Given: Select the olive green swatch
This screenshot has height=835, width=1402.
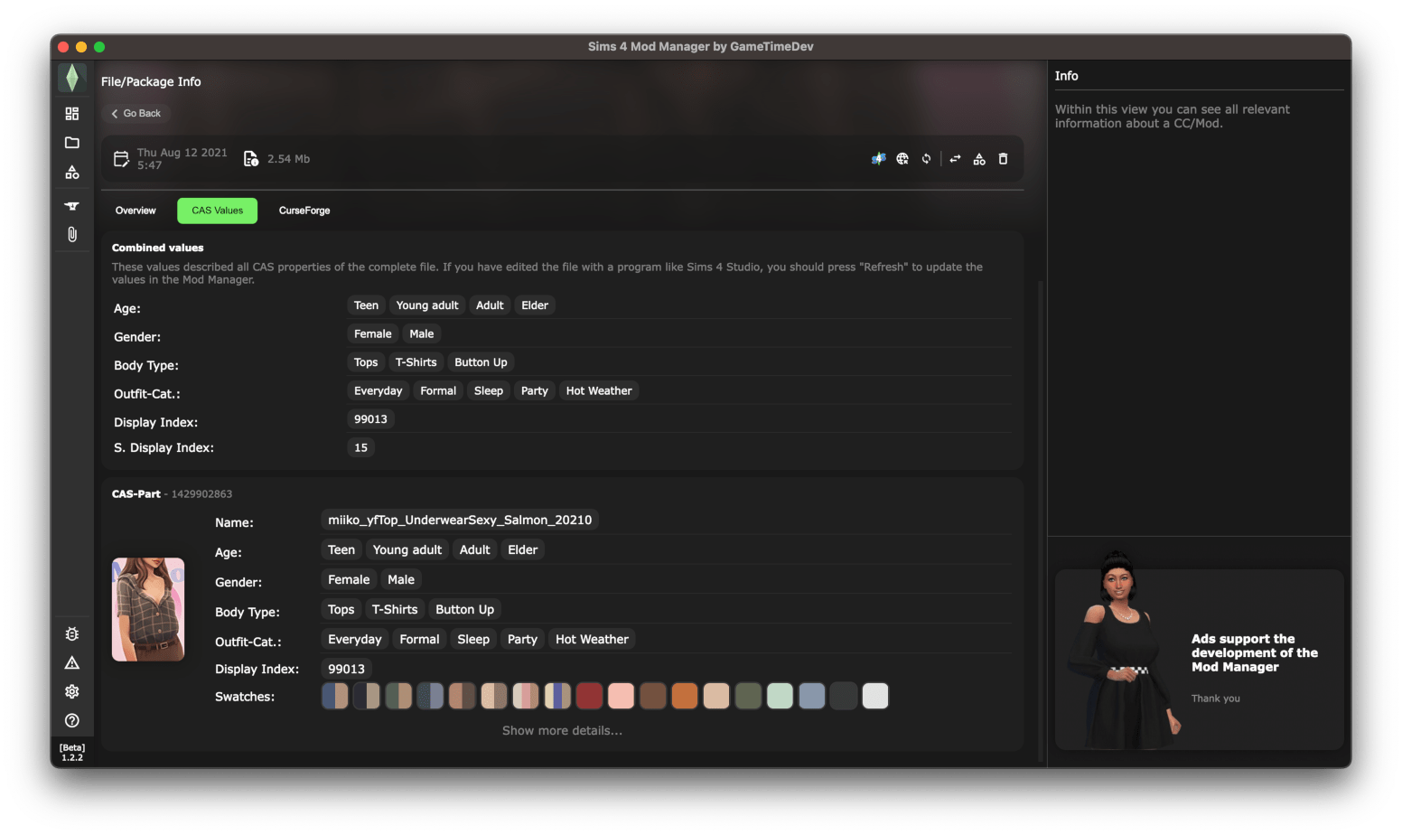Looking at the screenshot, I should click(x=748, y=696).
